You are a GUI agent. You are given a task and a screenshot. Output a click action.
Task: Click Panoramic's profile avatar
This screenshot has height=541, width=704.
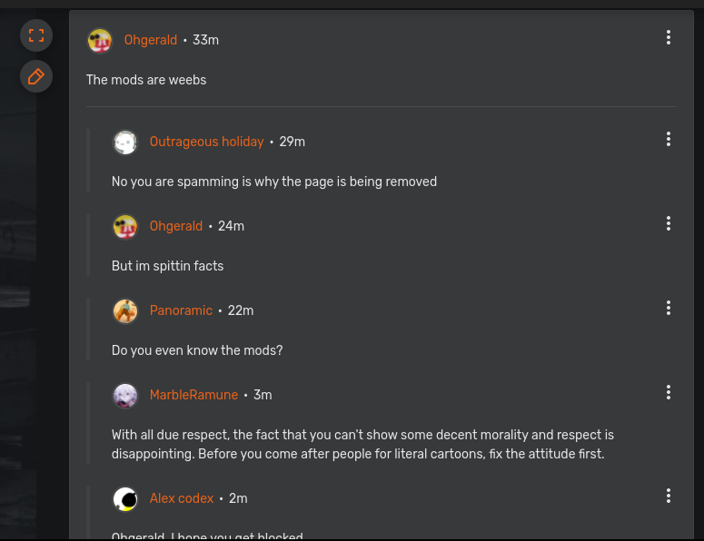pyautogui.click(x=125, y=311)
